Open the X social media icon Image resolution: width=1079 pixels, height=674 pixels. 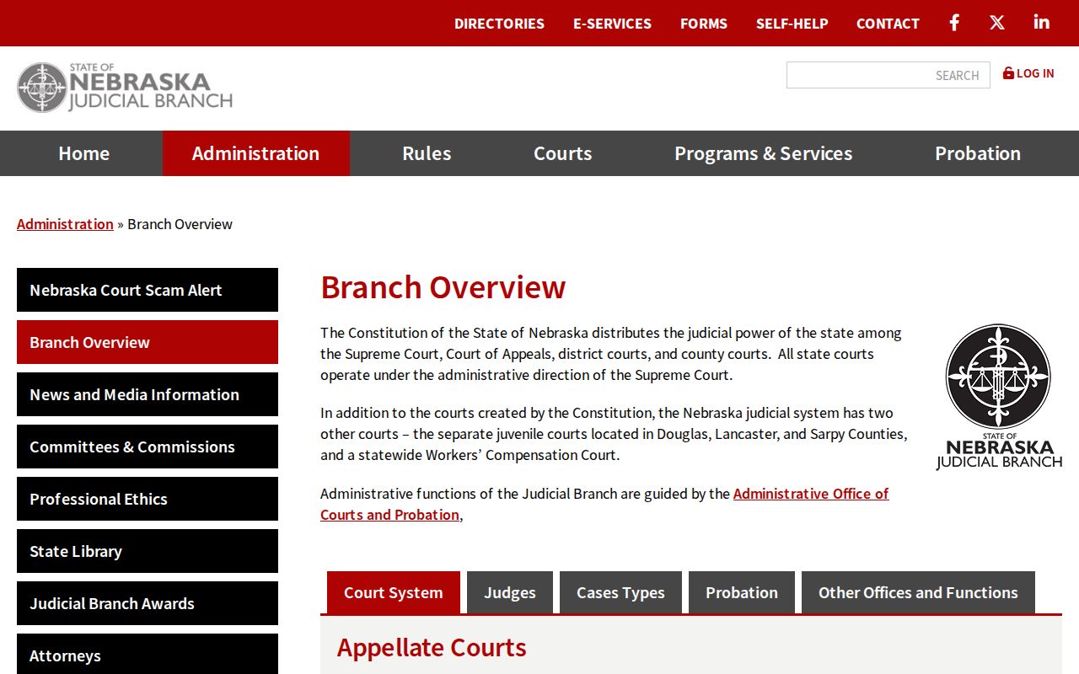pyautogui.click(x=997, y=23)
